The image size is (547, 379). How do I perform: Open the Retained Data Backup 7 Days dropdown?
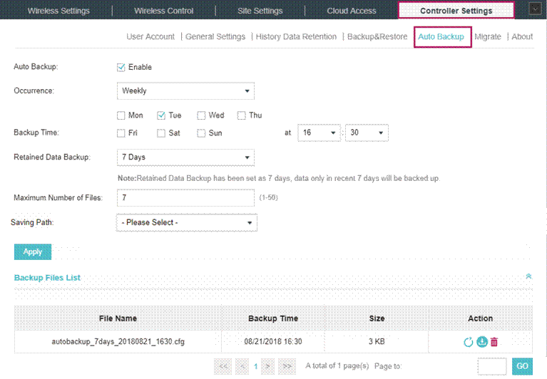tap(185, 157)
